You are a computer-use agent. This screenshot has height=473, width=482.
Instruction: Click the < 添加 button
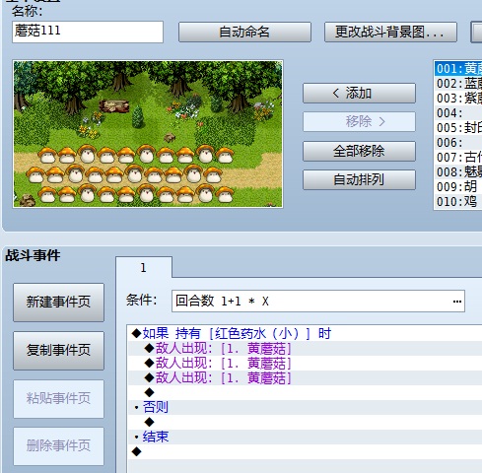[359, 94]
